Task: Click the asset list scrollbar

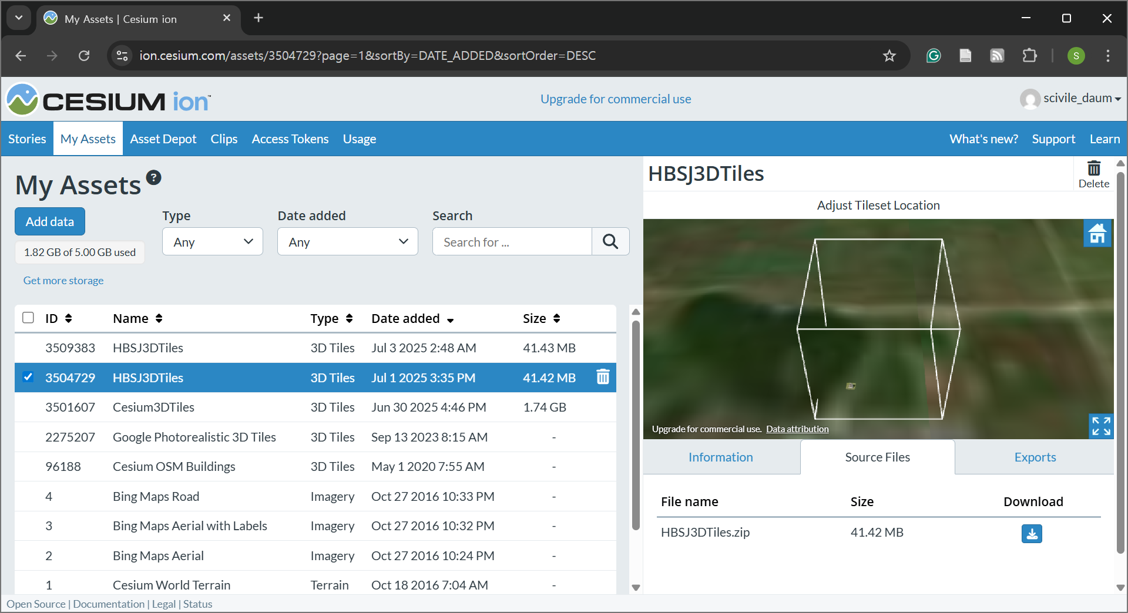Action: pyautogui.click(x=636, y=425)
